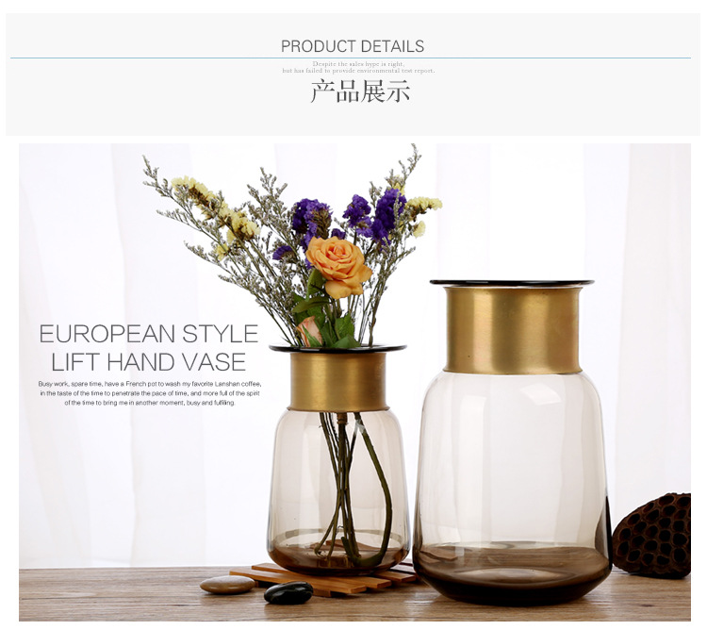The width and height of the screenshot is (707, 630).
Task: Select the EUROPEAN STYLE headline text
Action: [x=148, y=334]
